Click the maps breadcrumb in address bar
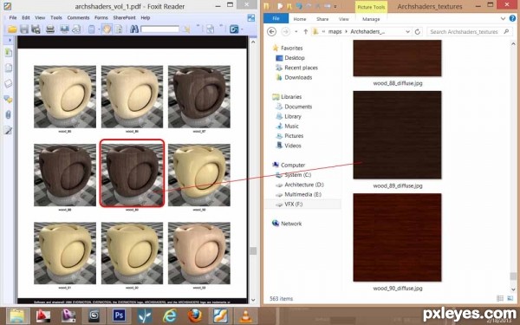The width and height of the screenshot is (520, 325). point(335,31)
